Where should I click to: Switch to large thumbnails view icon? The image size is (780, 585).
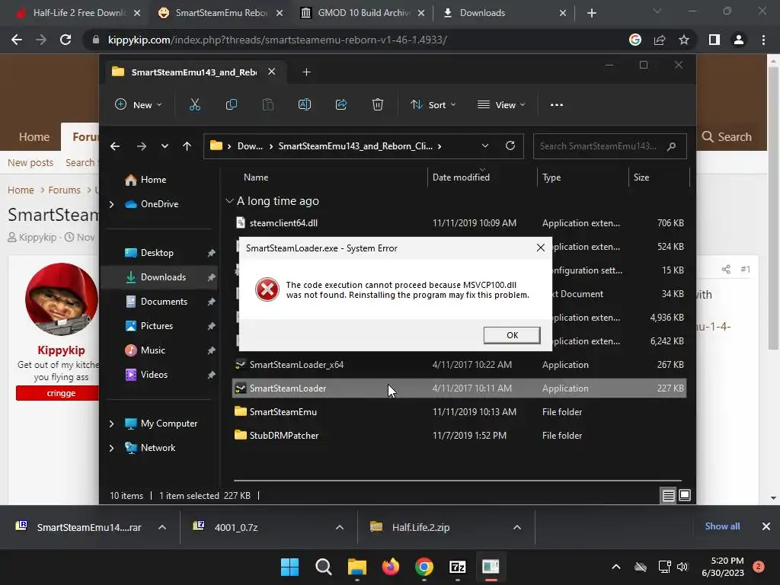[685, 495]
